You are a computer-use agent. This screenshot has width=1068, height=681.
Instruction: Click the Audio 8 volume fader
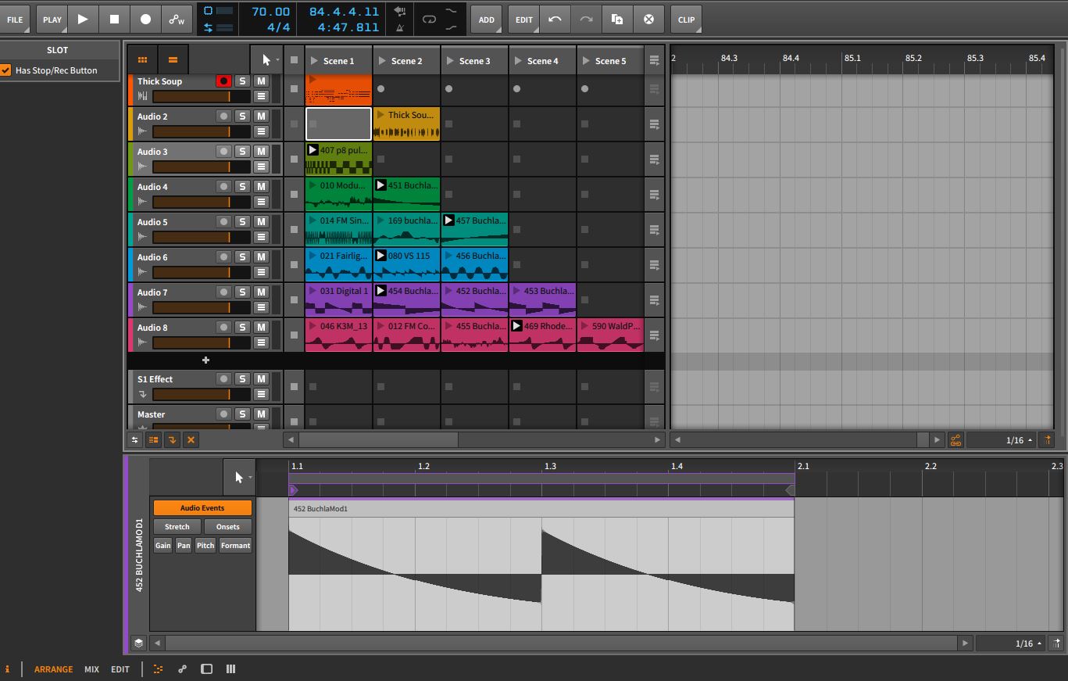click(x=201, y=342)
